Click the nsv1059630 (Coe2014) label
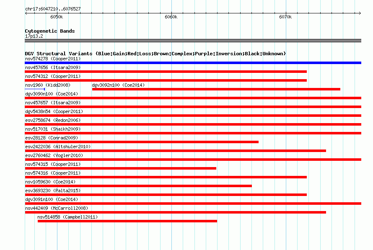Screen dimensions: 373x250 pos(50,182)
